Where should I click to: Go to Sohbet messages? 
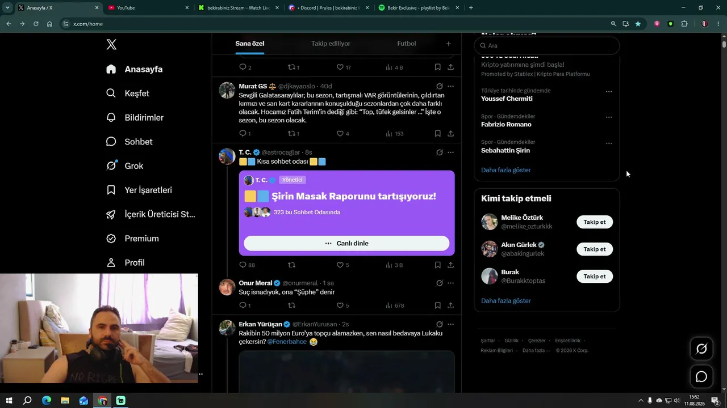(x=129, y=142)
